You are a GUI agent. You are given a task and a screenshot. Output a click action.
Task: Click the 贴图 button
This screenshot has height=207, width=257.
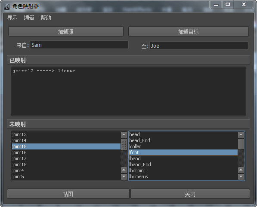coord(68,194)
